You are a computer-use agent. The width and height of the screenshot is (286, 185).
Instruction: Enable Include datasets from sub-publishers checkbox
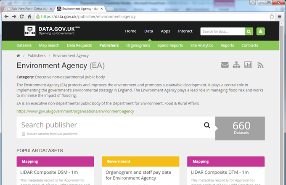coord(23,134)
